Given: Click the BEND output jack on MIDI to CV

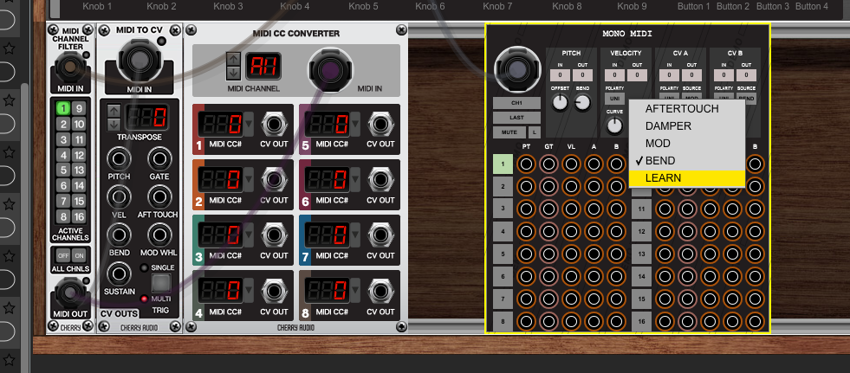Looking at the screenshot, I should point(119,235).
